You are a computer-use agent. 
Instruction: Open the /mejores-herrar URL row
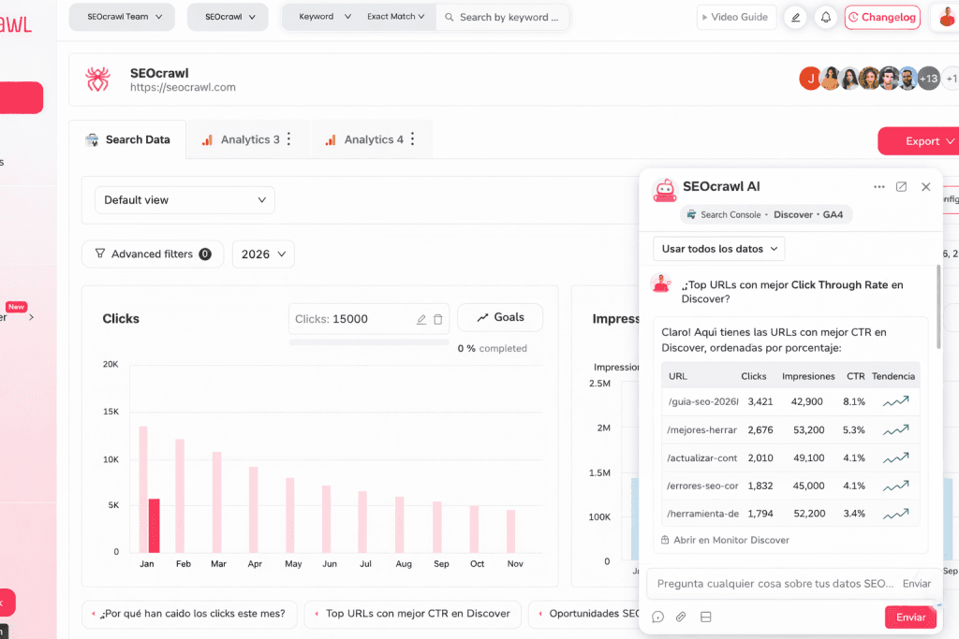(790, 430)
